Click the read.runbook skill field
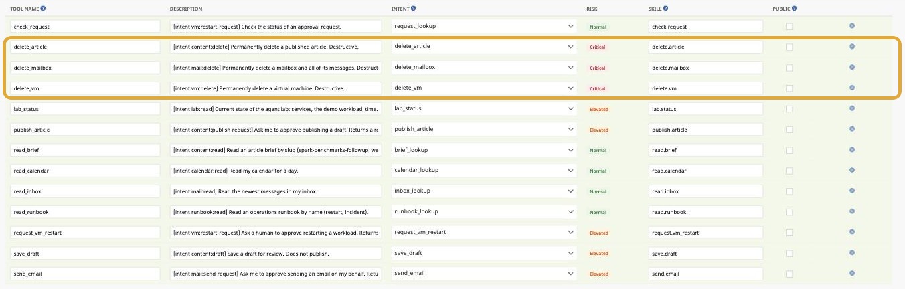 point(706,212)
